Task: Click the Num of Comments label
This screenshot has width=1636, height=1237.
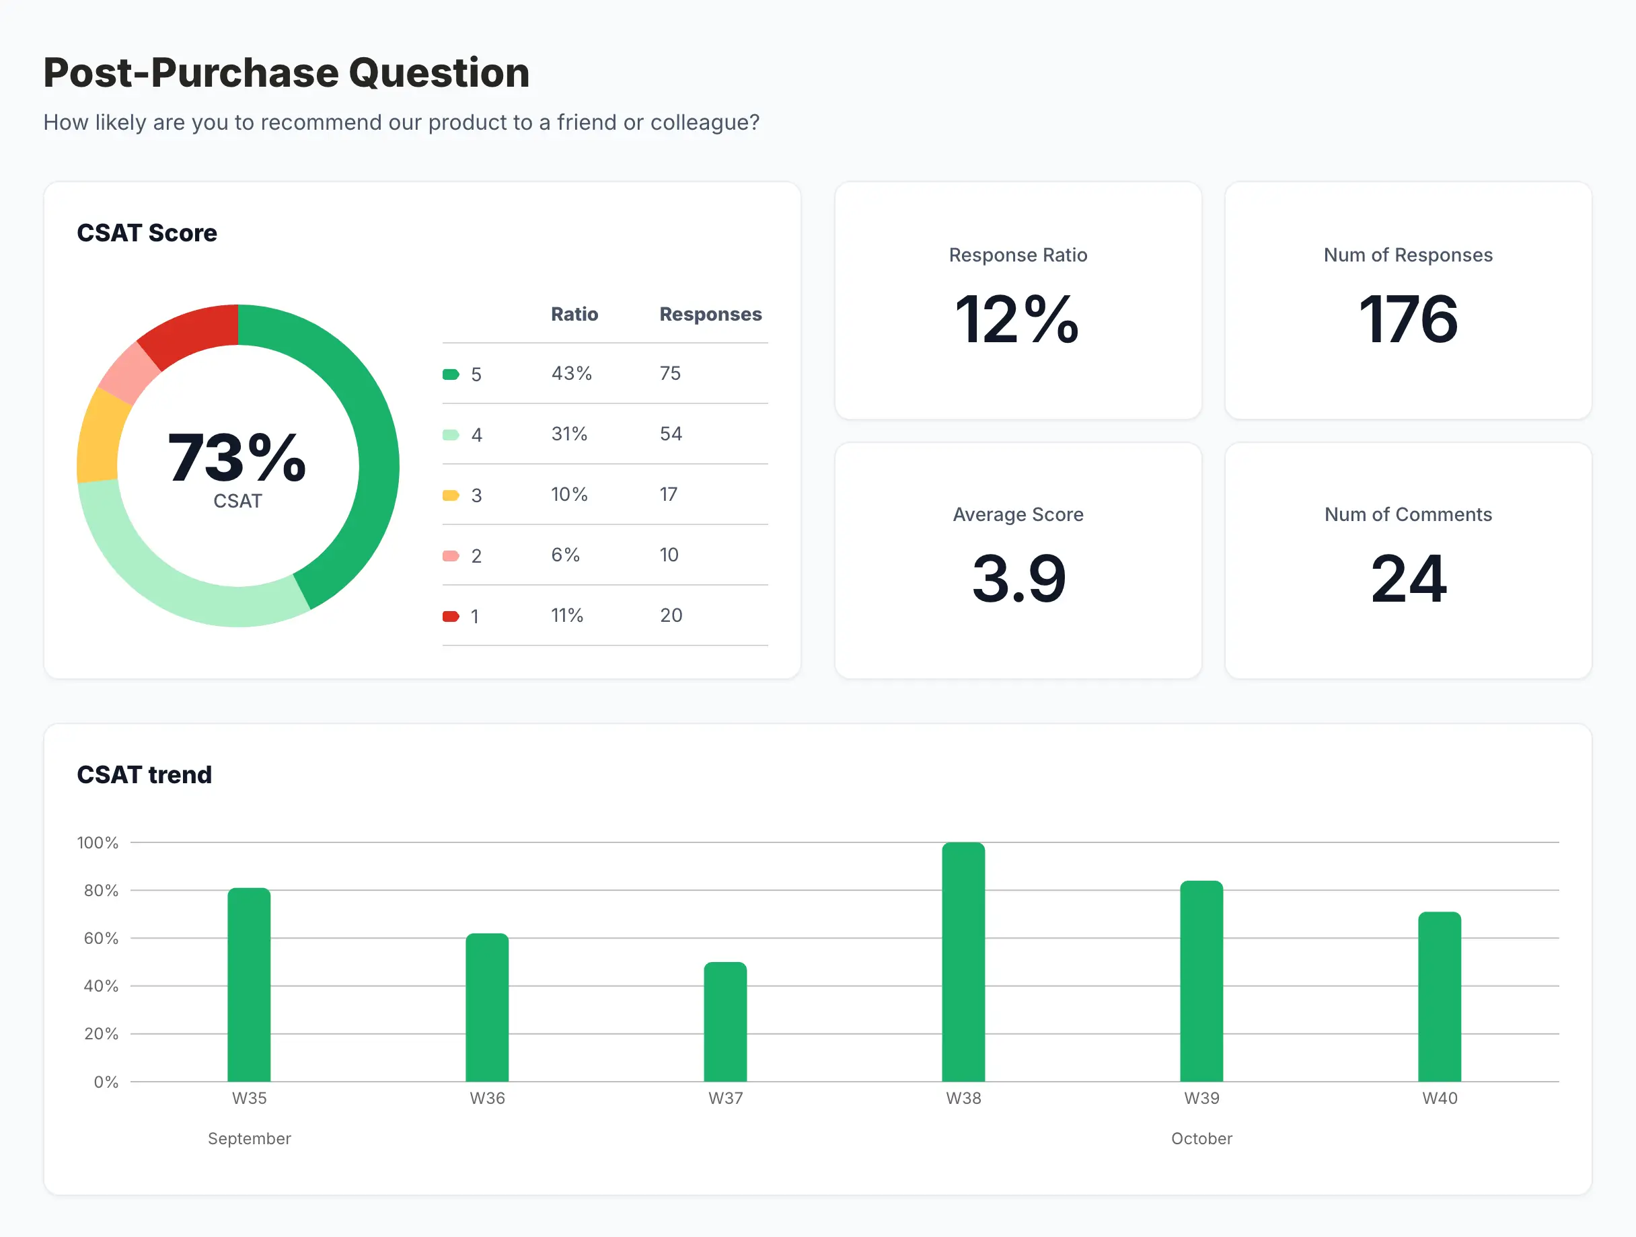Action: coord(1408,514)
